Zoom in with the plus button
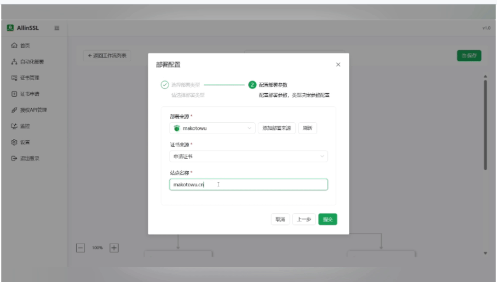Viewport: 497px width, 282px height. click(114, 248)
